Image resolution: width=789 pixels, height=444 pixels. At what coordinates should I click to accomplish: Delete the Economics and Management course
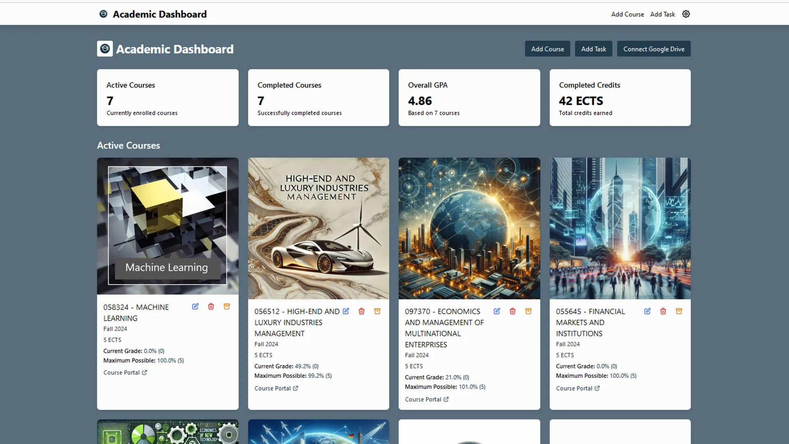(x=512, y=311)
